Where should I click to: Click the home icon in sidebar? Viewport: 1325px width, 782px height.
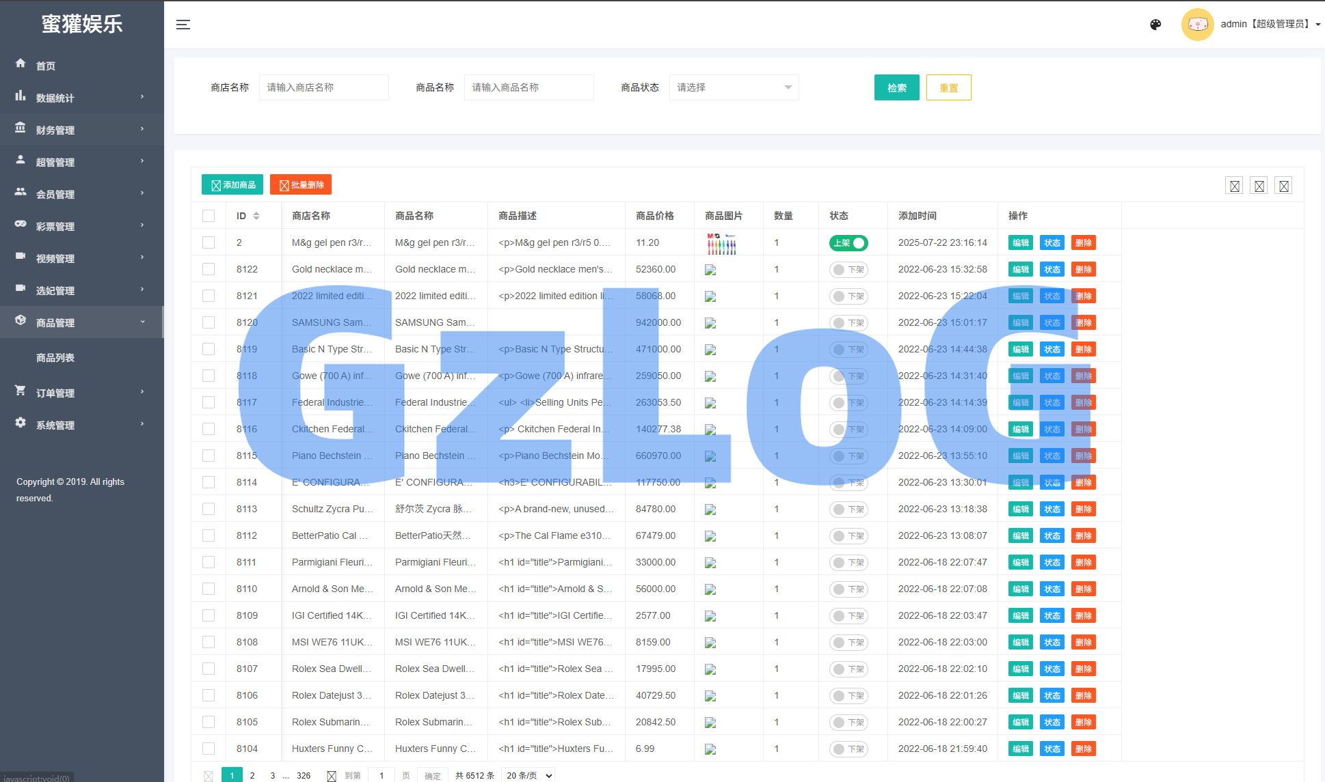click(x=21, y=64)
